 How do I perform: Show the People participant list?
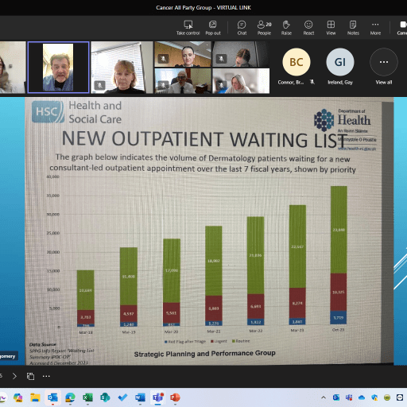[264, 28]
